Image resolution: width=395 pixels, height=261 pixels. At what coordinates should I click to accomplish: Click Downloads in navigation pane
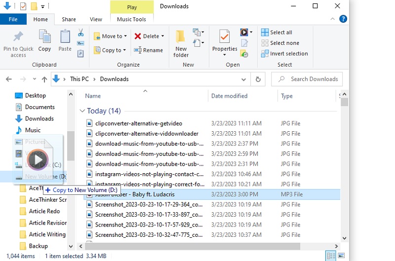(34, 118)
